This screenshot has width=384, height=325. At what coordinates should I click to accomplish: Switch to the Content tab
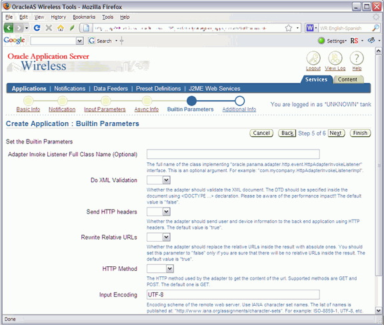click(347, 79)
